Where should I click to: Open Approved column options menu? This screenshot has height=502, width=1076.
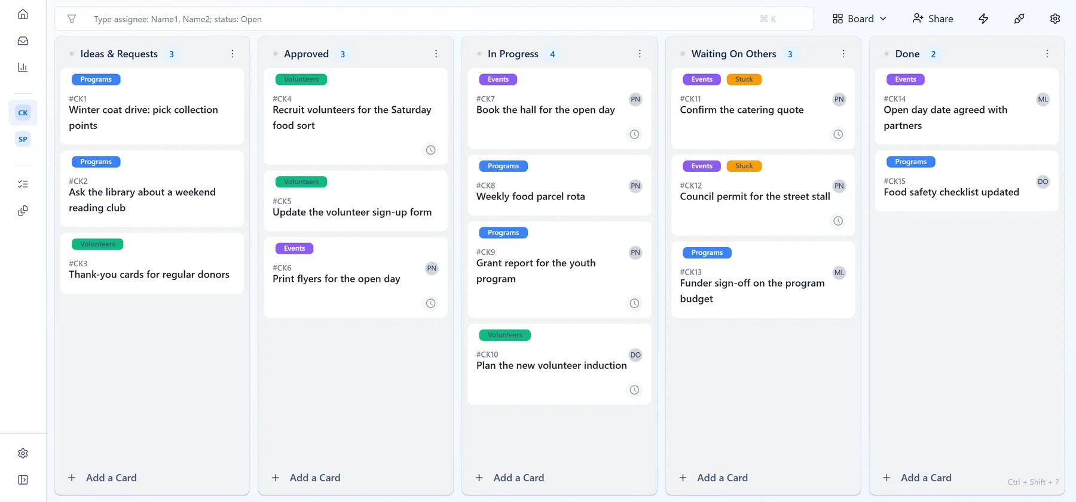pyautogui.click(x=436, y=54)
